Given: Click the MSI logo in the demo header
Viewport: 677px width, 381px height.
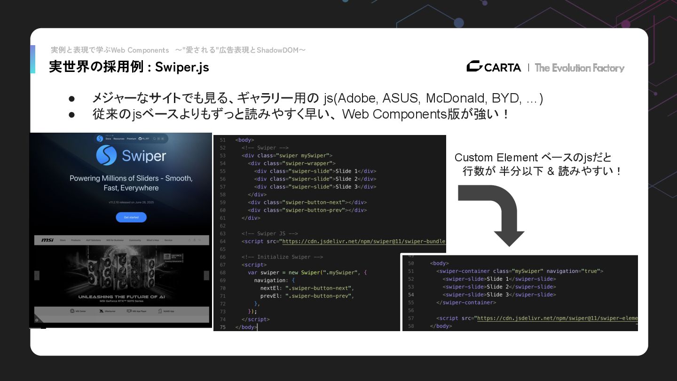Looking at the screenshot, I should [x=47, y=240].
